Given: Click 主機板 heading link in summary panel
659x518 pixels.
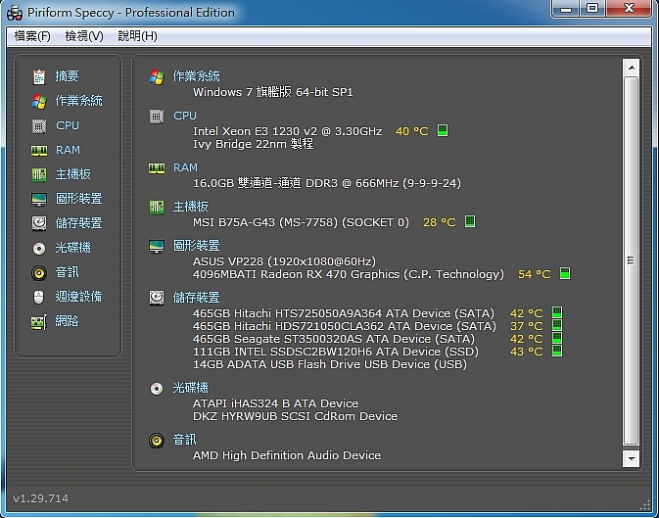Looking at the screenshot, I should coord(191,207).
